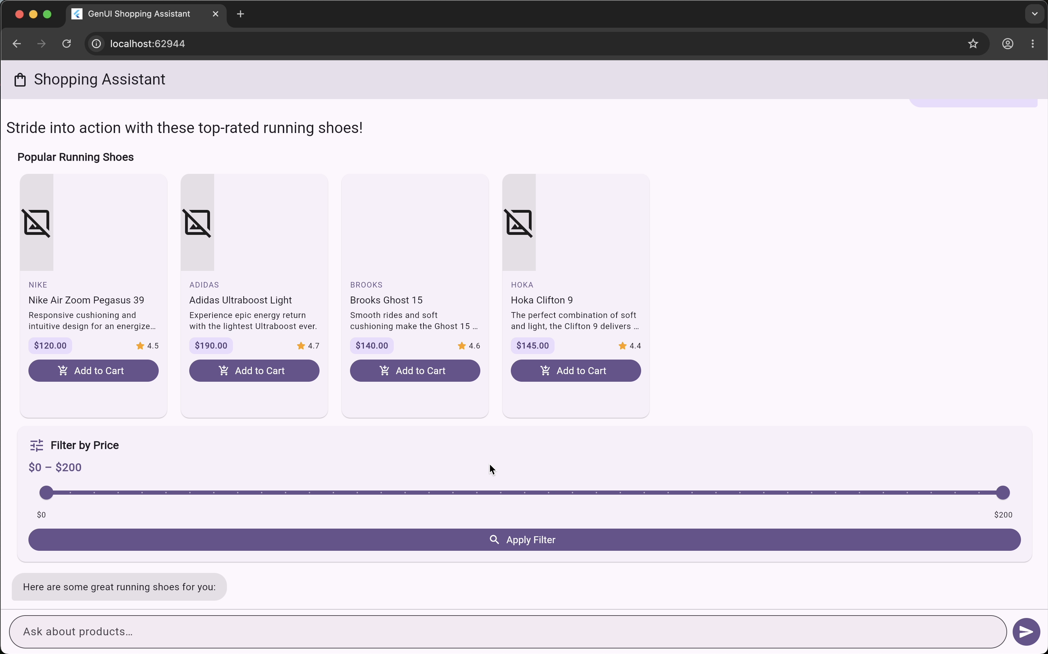The image size is (1048, 654).
Task: Open the browser three-dot menu
Action: click(x=1033, y=44)
